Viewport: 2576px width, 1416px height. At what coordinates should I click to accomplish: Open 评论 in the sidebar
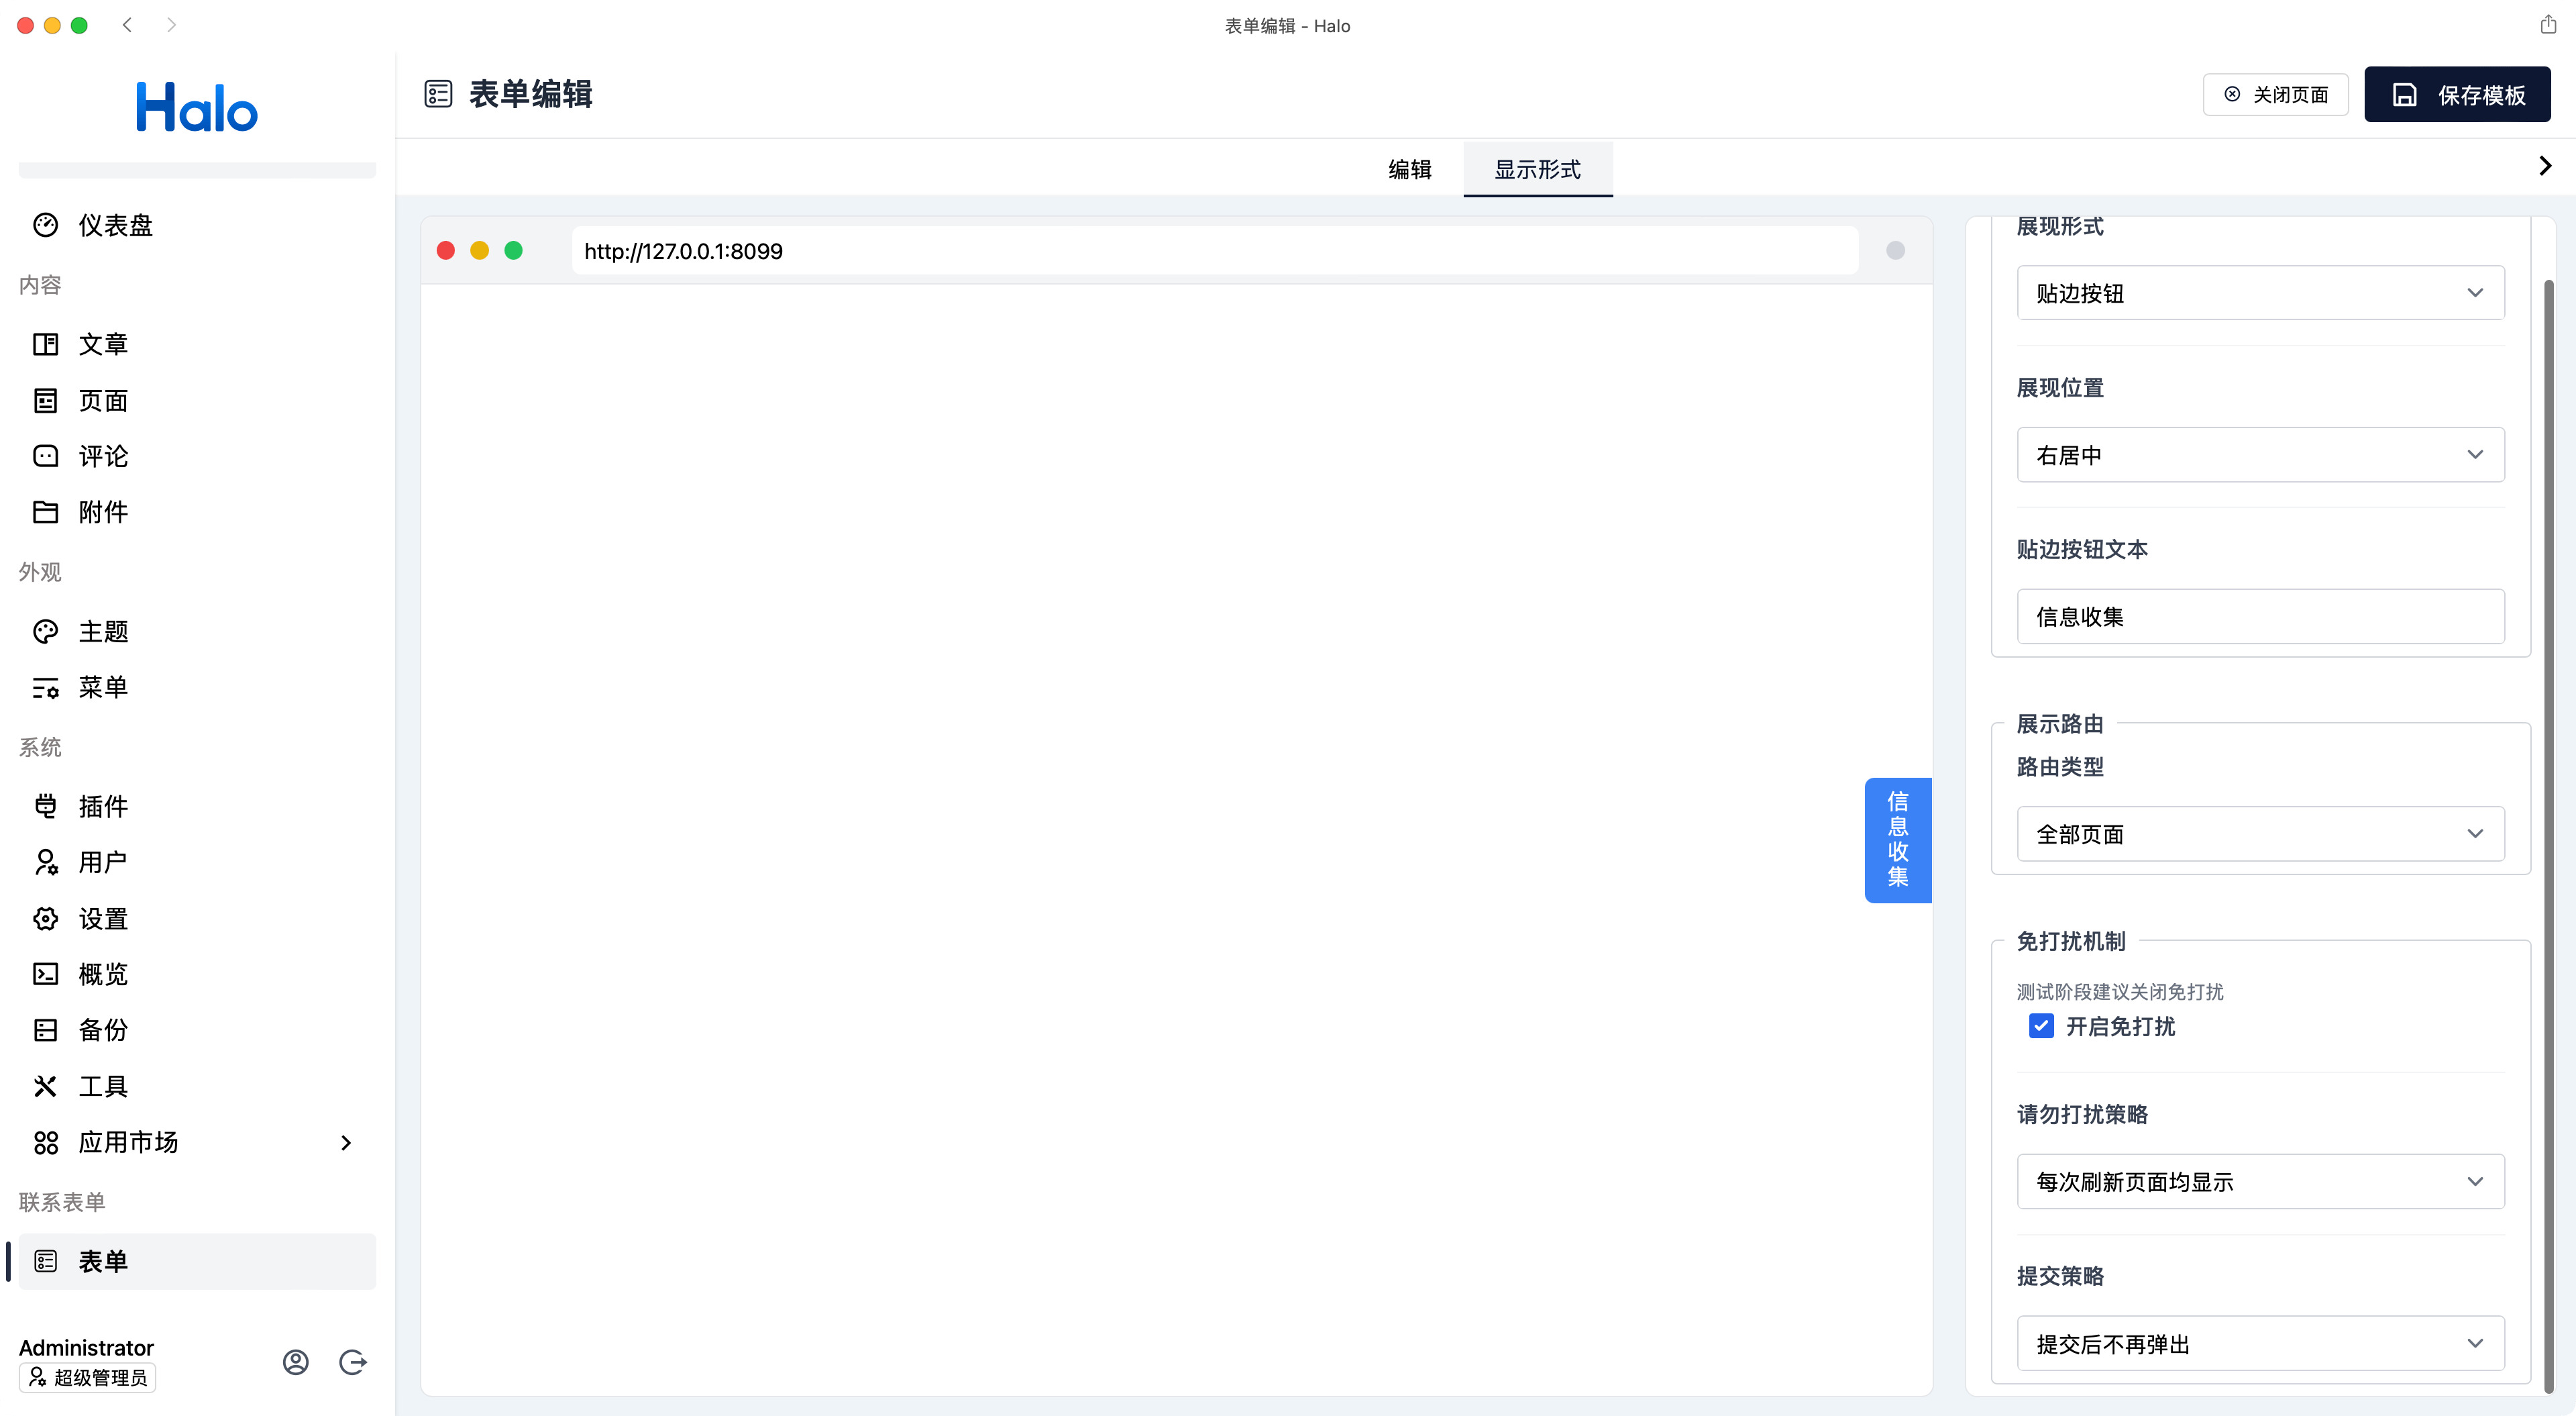click(197, 456)
